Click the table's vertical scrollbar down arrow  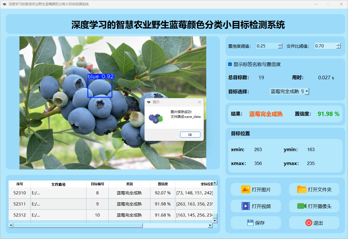[x=215, y=221]
